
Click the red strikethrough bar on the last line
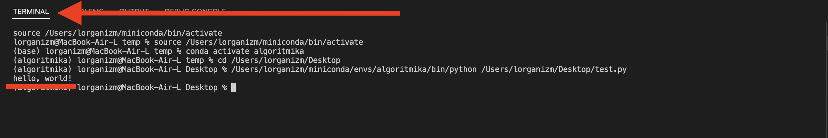click(41, 86)
